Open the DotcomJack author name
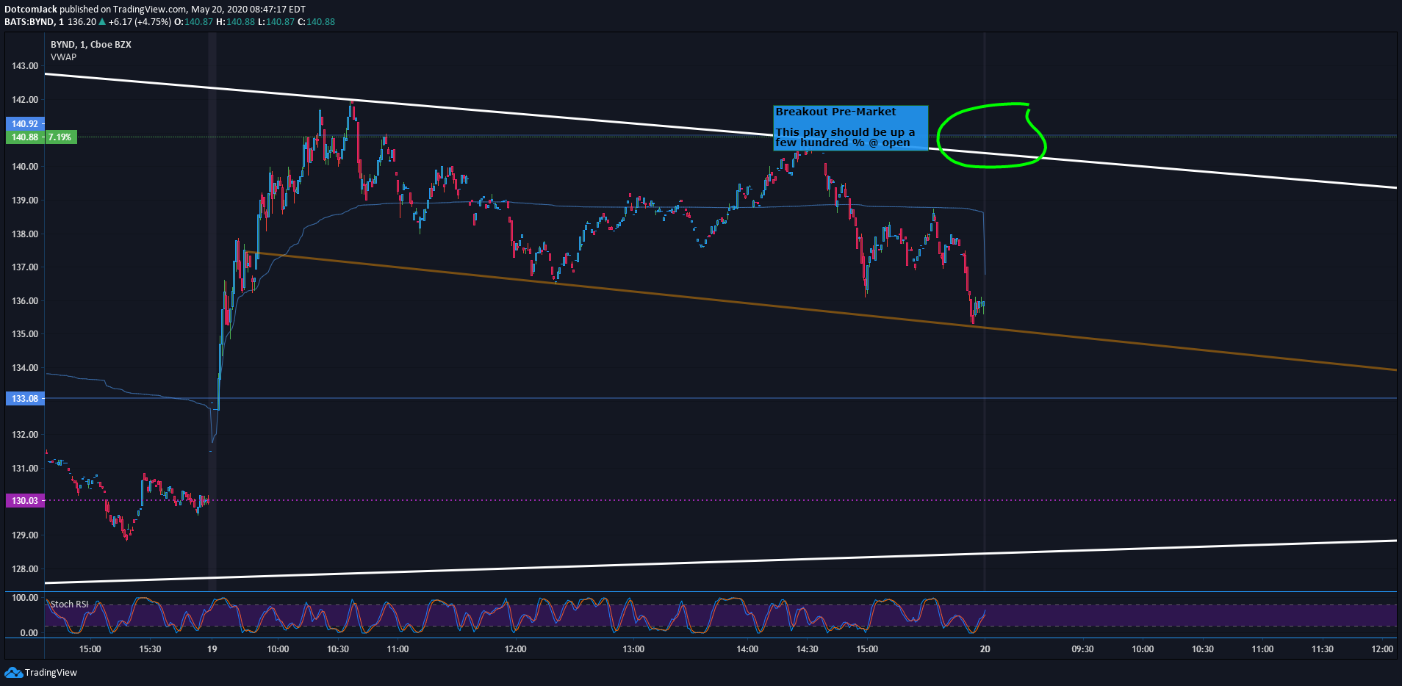Viewport: 1402px width, 686px height. (x=31, y=10)
